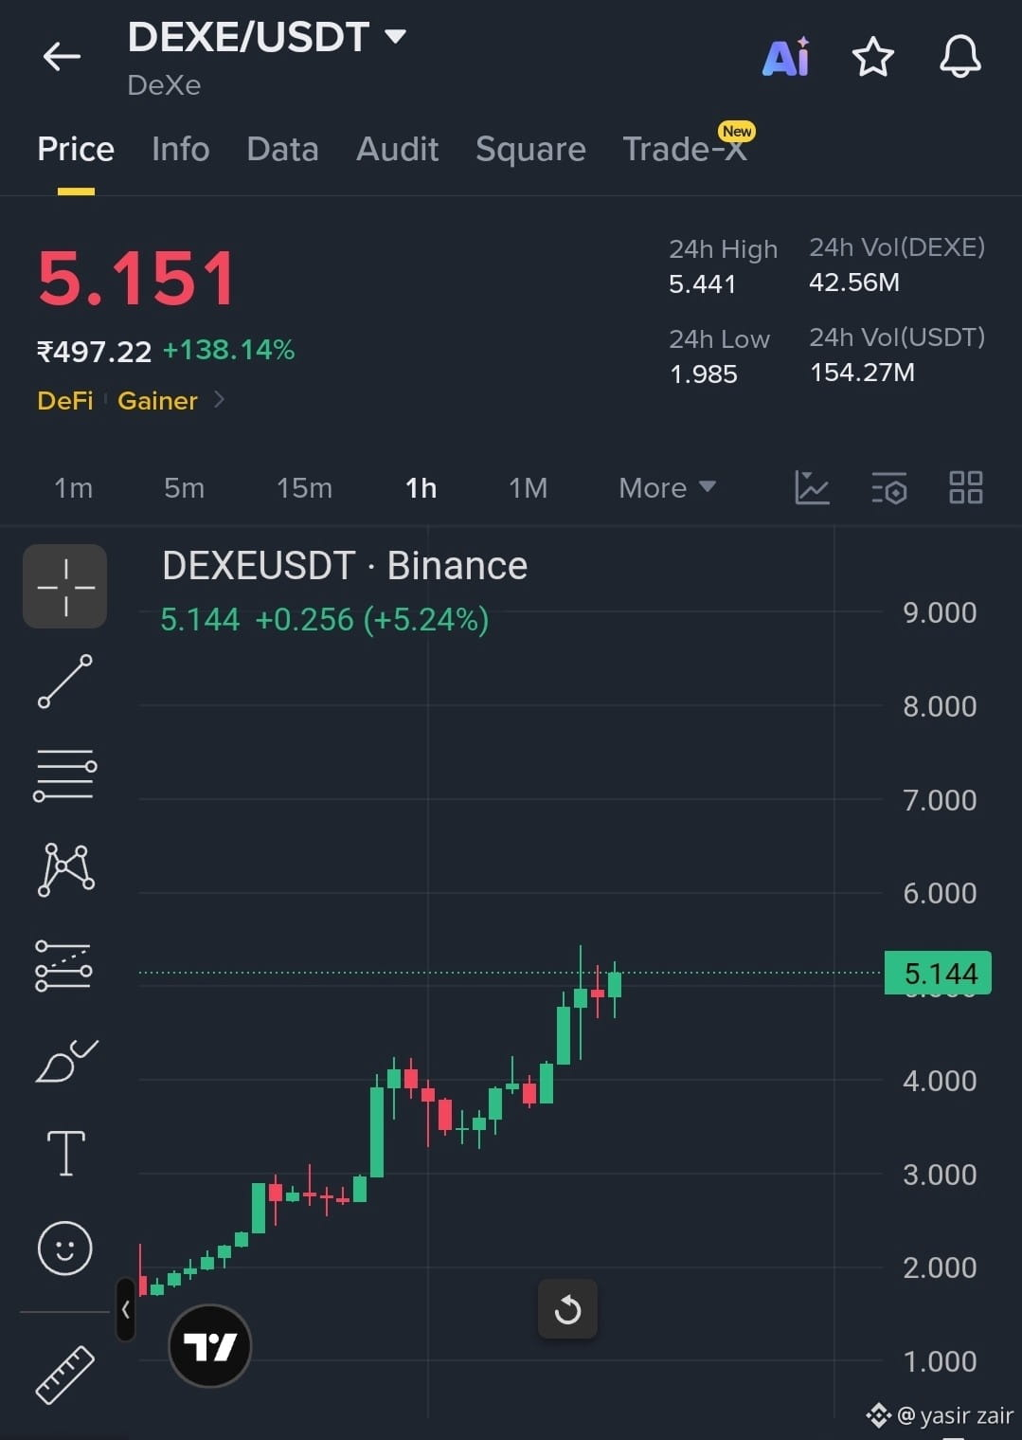The width and height of the screenshot is (1022, 1440).
Task: Tap the 24h Low value 1.985
Action: (x=703, y=374)
